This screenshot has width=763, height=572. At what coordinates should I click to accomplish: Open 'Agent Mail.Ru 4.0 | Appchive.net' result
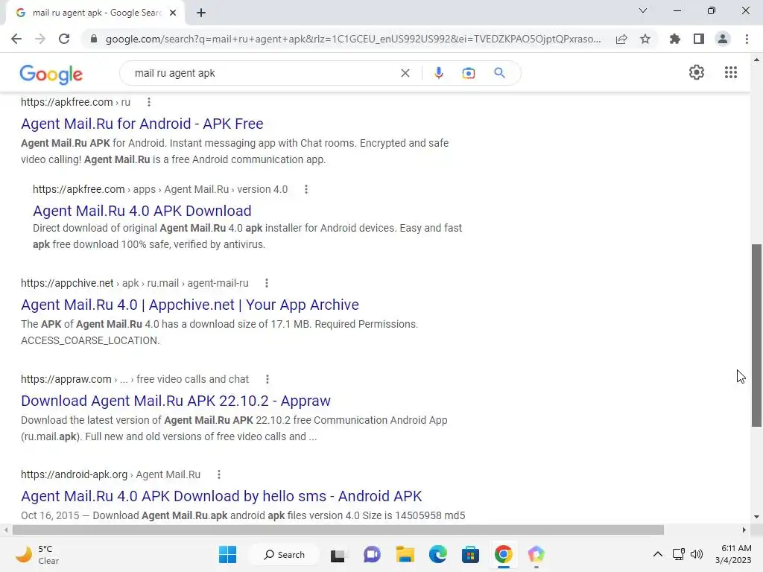(190, 305)
